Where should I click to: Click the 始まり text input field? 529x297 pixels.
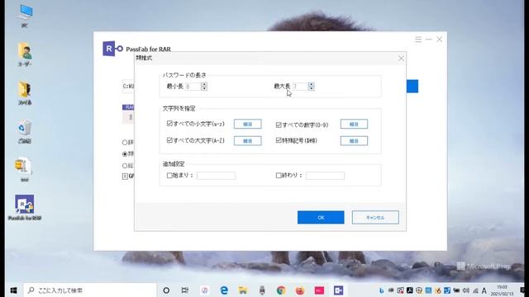pos(216,176)
